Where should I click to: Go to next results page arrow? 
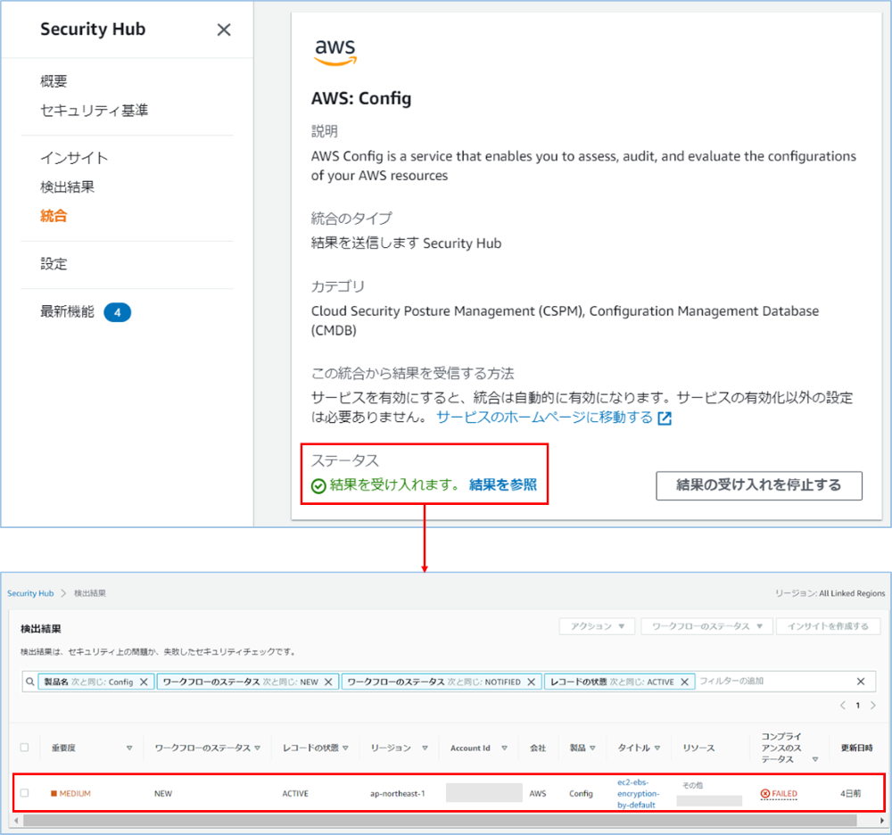[873, 706]
